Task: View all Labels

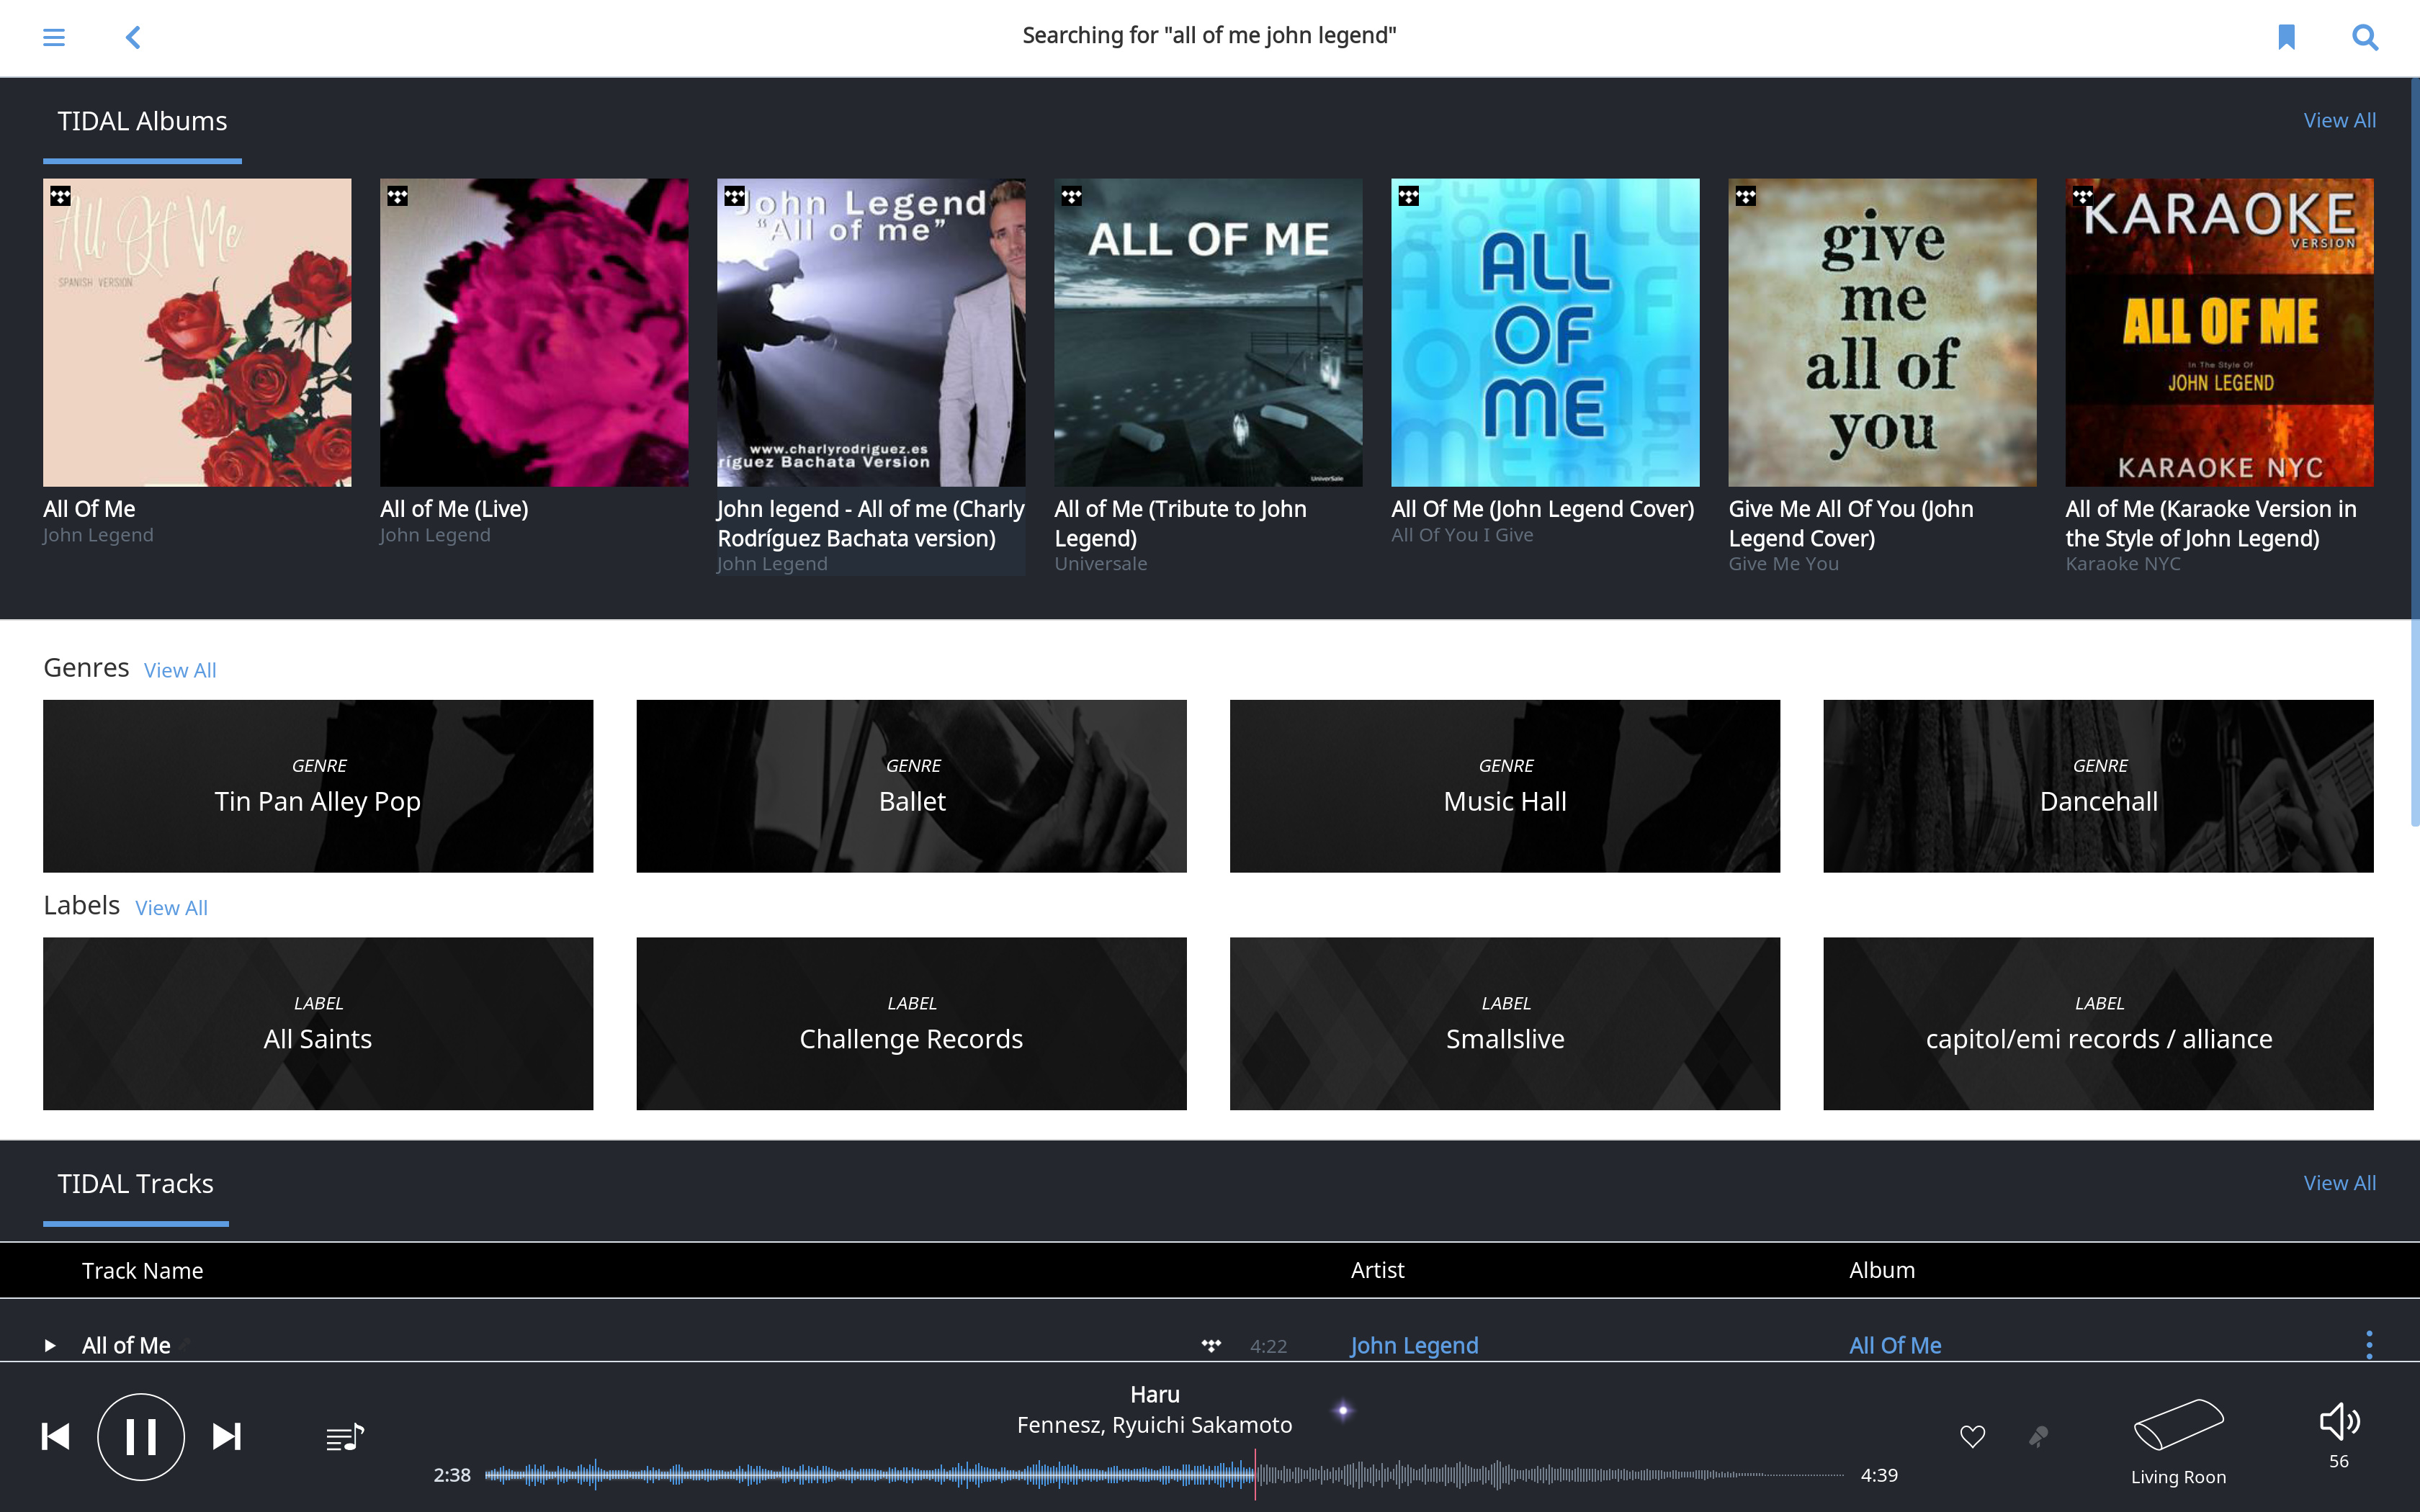Action: 171,908
